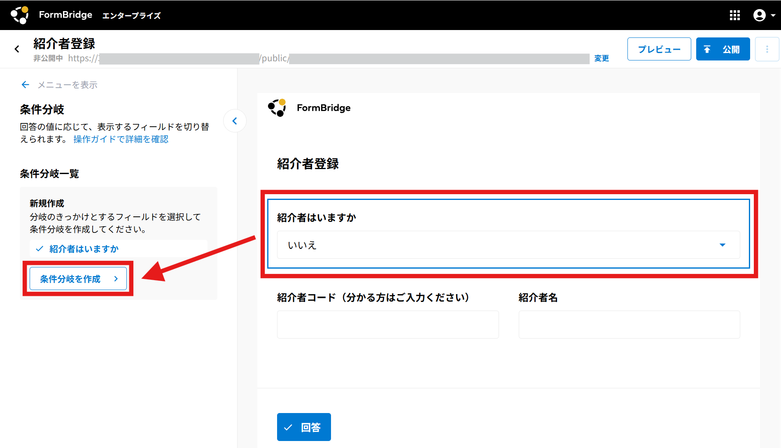Open the apps grid menu
The image size is (781, 448).
pos(734,15)
